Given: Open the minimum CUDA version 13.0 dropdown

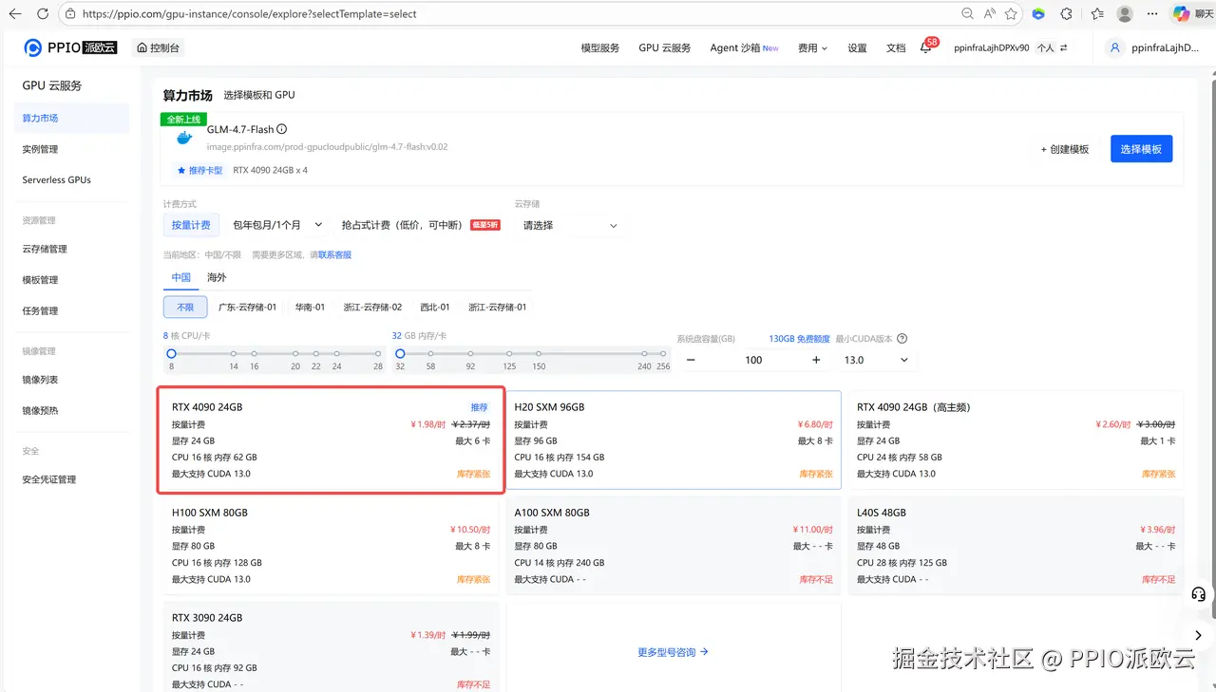Looking at the screenshot, I should coord(876,360).
